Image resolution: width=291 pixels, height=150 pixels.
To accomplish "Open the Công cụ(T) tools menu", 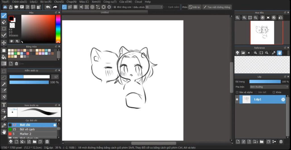I will pyautogui.click(x=110, y=2).
